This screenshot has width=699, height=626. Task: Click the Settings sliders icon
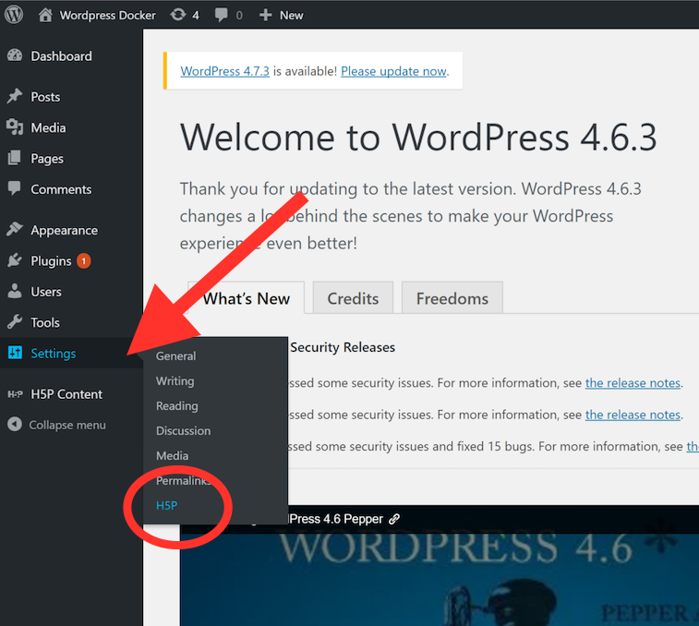tap(15, 352)
